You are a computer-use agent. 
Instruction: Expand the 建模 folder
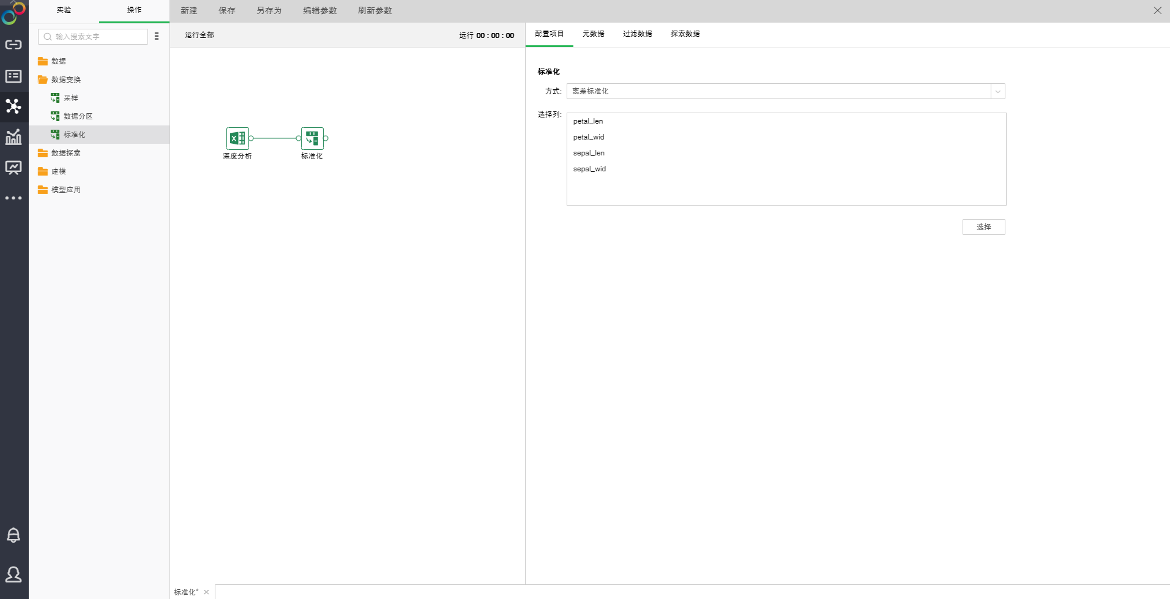[58, 171]
